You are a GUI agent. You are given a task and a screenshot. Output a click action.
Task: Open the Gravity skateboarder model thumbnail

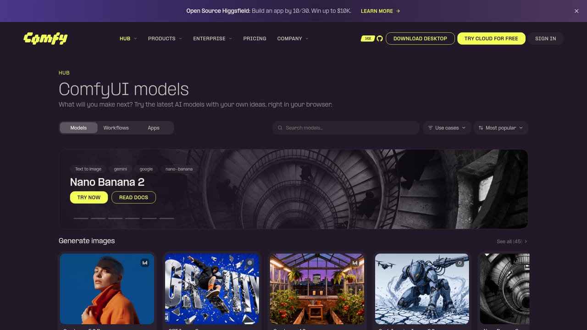click(212, 289)
